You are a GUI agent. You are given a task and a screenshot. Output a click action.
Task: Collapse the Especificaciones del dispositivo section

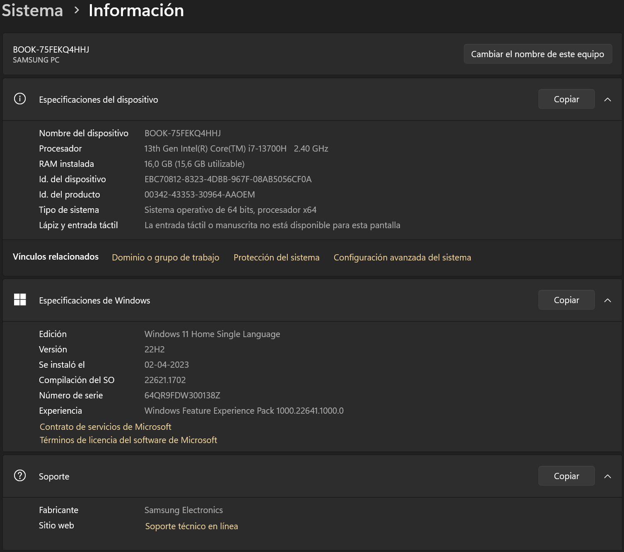tap(607, 99)
